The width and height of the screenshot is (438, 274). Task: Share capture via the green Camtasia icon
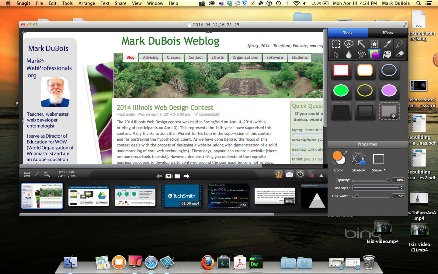pyautogui.click(x=300, y=174)
